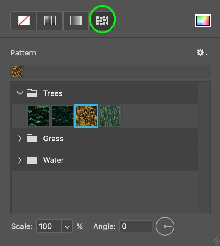Click the Grass folder icon
This screenshot has width=220, height=246.
(x=32, y=138)
